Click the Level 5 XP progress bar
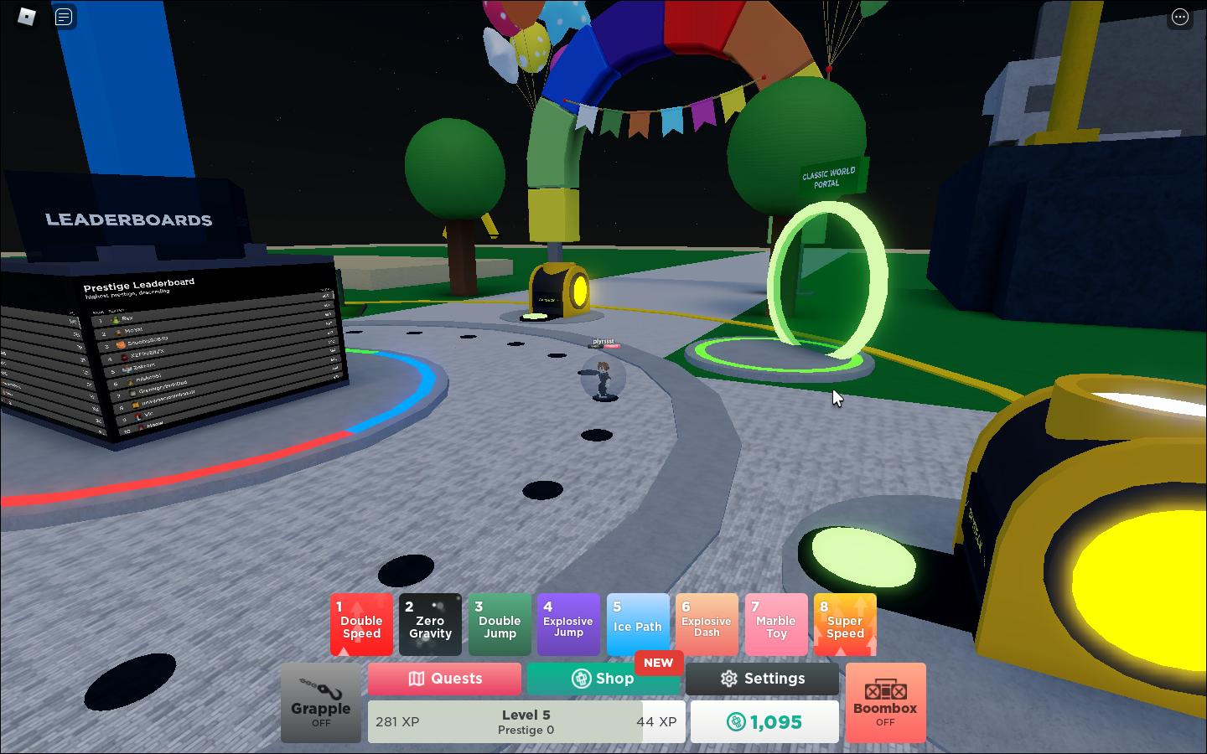The image size is (1207, 754). [x=526, y=721]
